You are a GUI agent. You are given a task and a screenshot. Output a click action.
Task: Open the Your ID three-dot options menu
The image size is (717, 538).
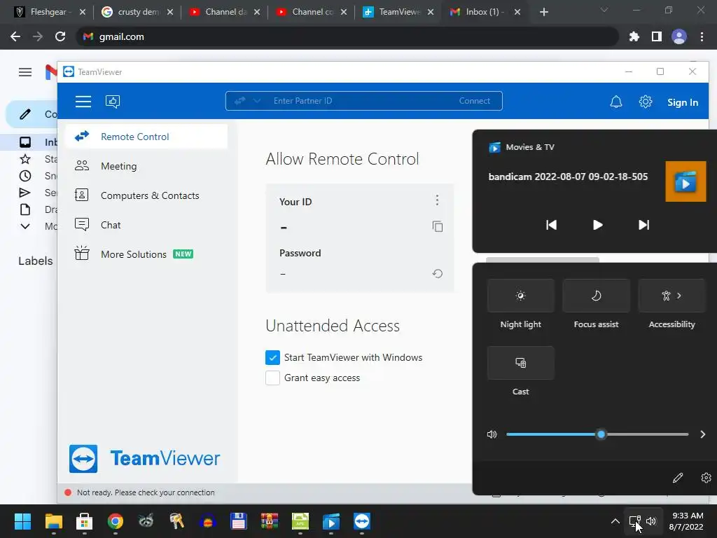tap(437, 200)
